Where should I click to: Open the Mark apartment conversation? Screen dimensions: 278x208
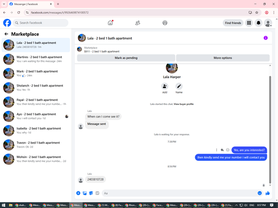pyautogui.click(x=36, y=73)
